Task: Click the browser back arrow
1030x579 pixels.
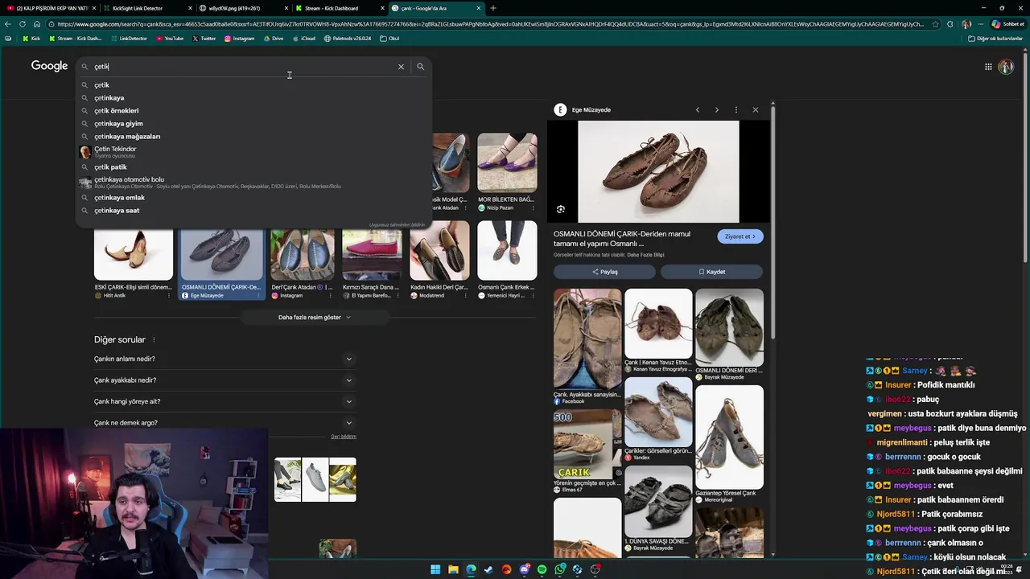Action: (x=8, y=24)
